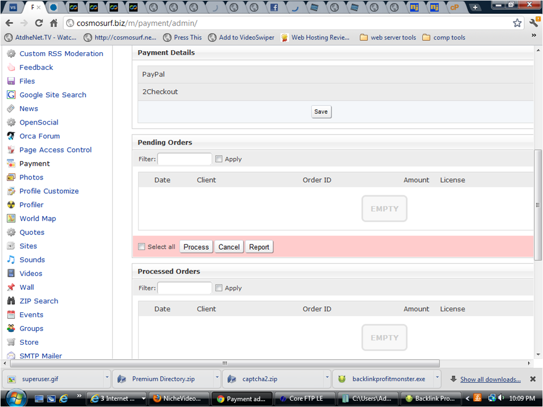Viewport: 543px width, 407px height.
Task: Click the World Map sidebar icon
Action: pos(11,219)
